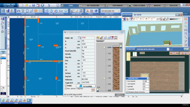Confirm with OK button in DUVAR BOSLUKLARI
The width and height of the screenshot is (190, 107).
tap(186, 49)
